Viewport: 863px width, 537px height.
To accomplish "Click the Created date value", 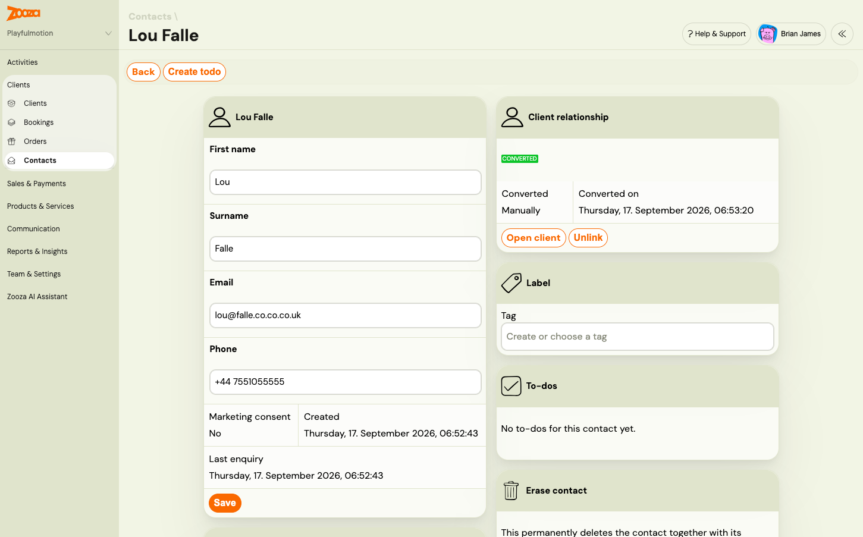I will point(391,434).
